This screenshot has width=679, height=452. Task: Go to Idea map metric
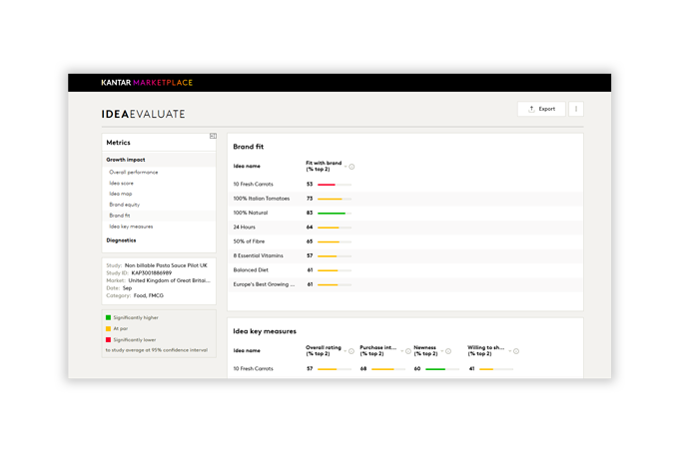[121, 194]
